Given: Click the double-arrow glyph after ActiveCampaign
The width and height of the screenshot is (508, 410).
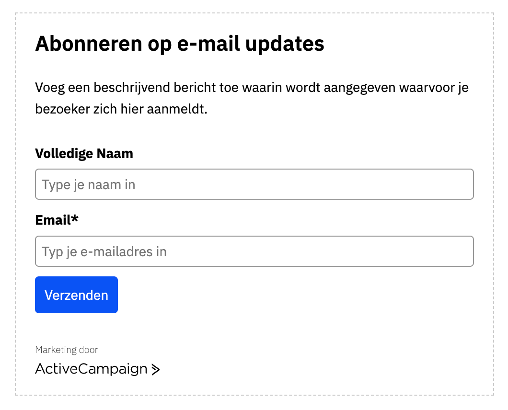Looking at the screenshot, I should [x=156, y=369].
